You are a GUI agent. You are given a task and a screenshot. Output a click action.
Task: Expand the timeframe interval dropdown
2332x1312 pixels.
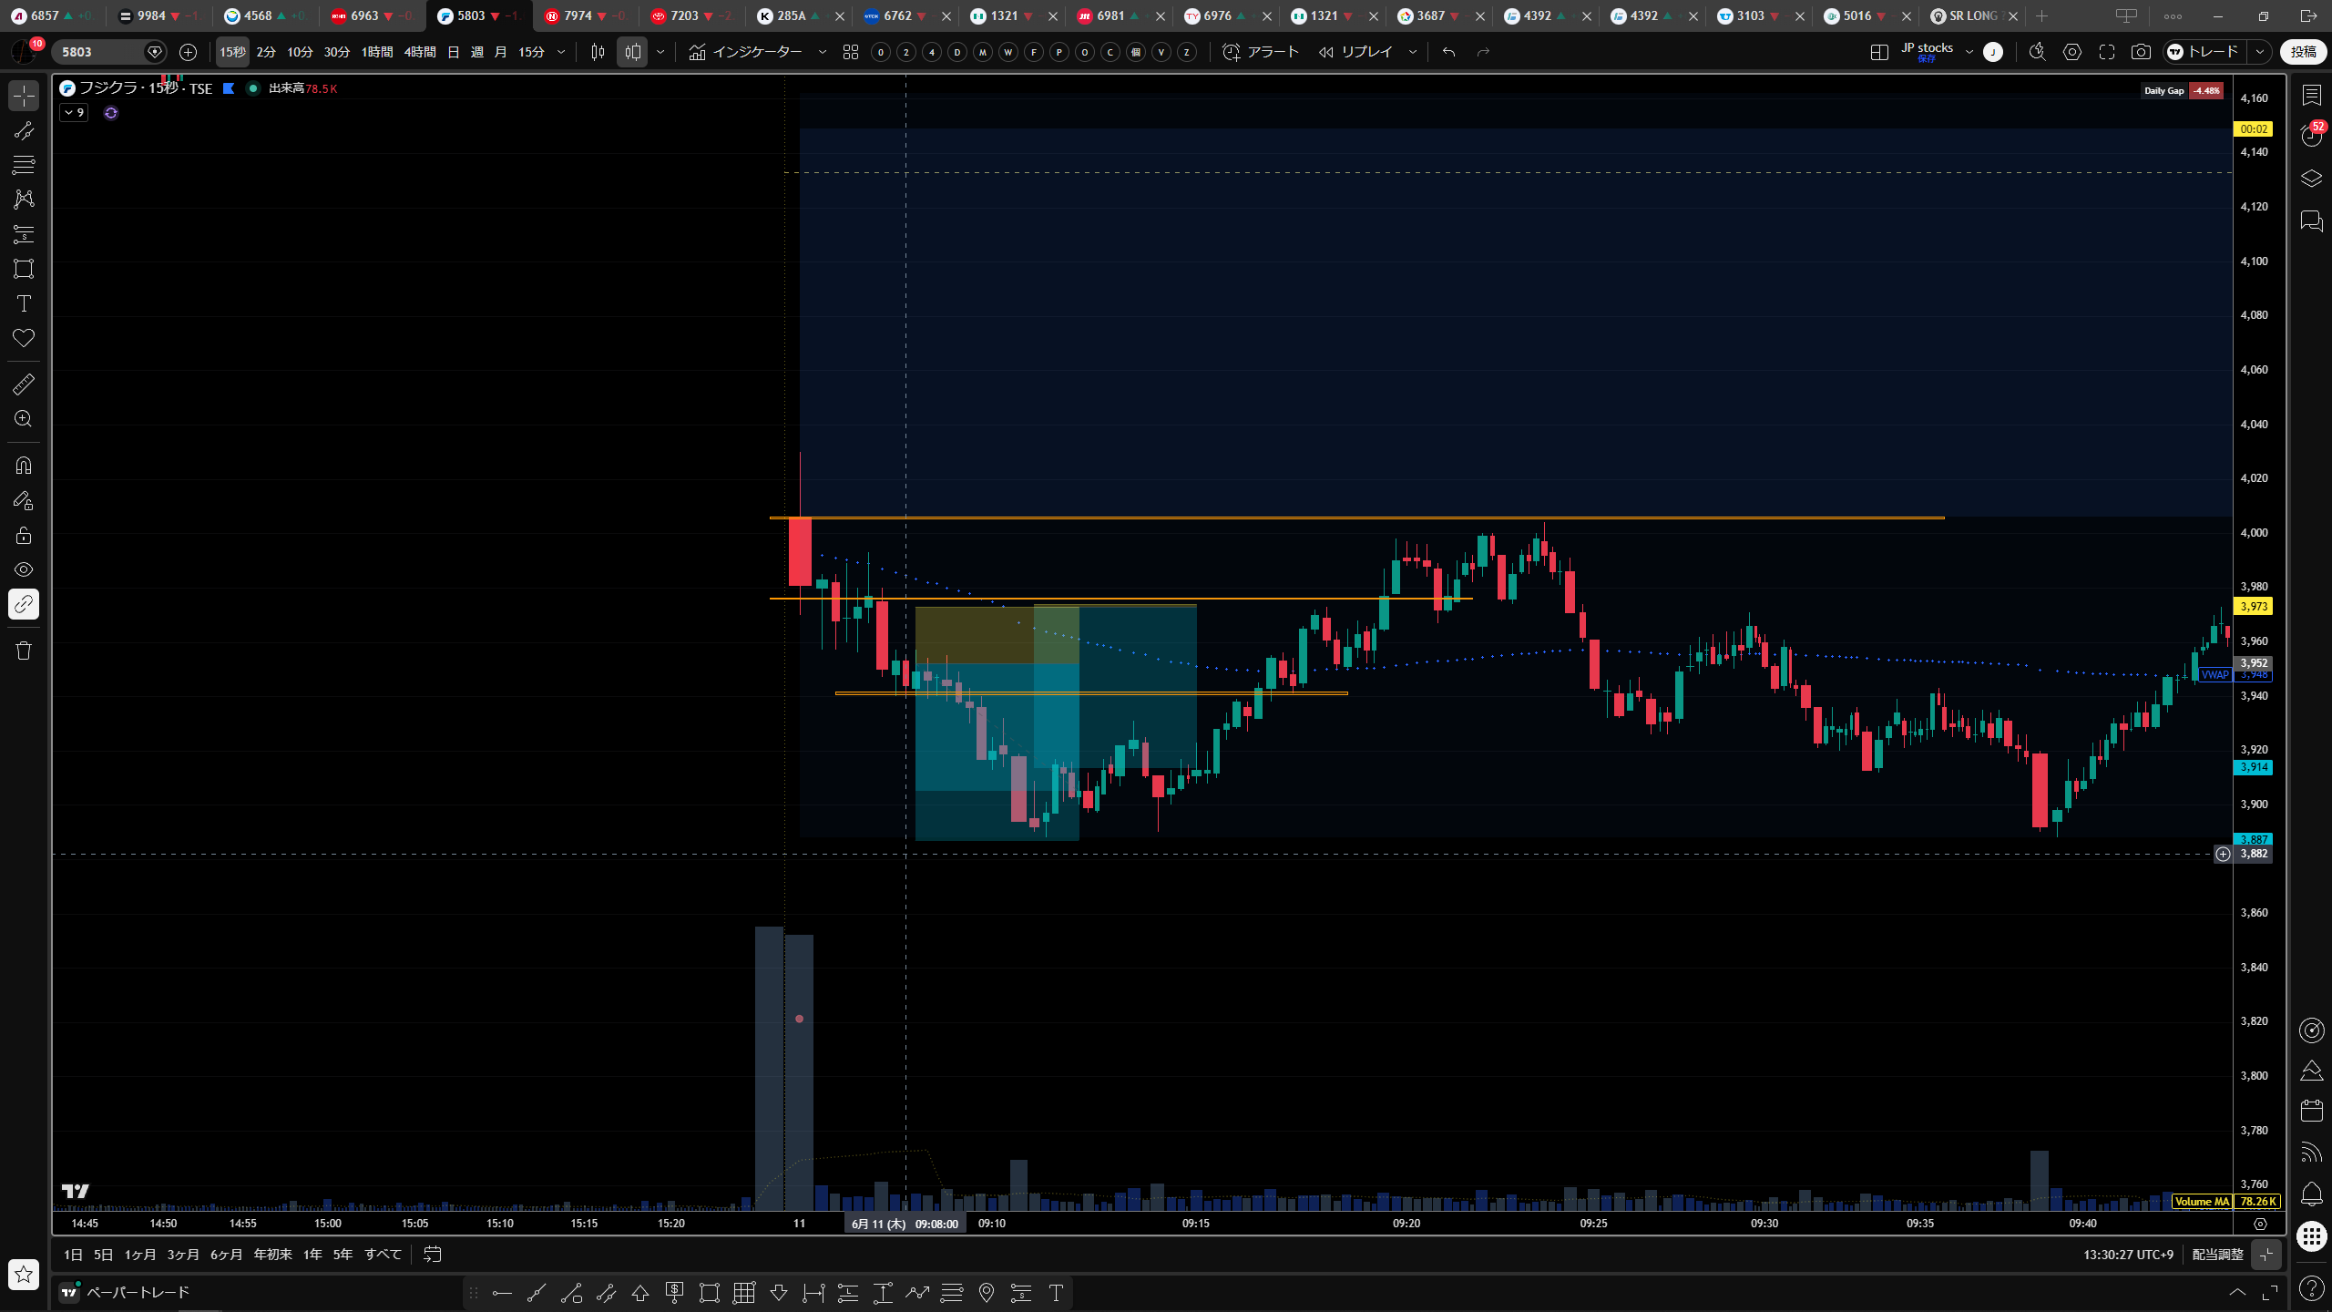pyautogui.click(x=561, y=52)
